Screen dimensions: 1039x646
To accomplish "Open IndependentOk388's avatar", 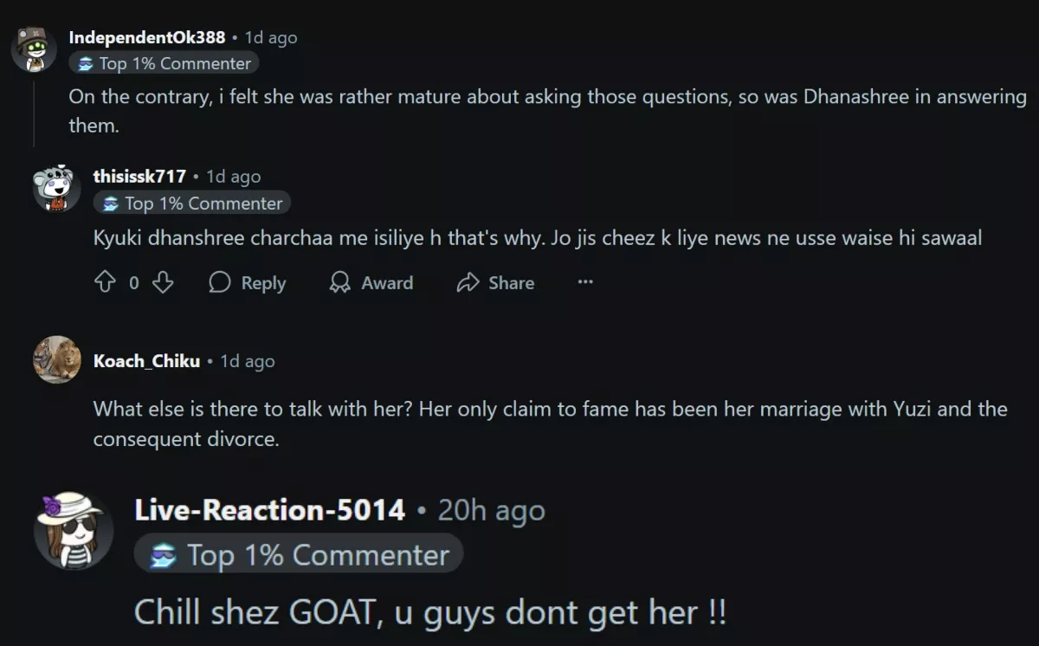I will [x=34, y=48].
